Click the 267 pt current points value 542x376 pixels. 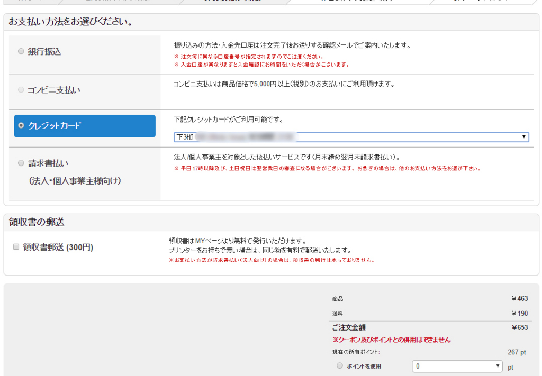click(517, 352)
